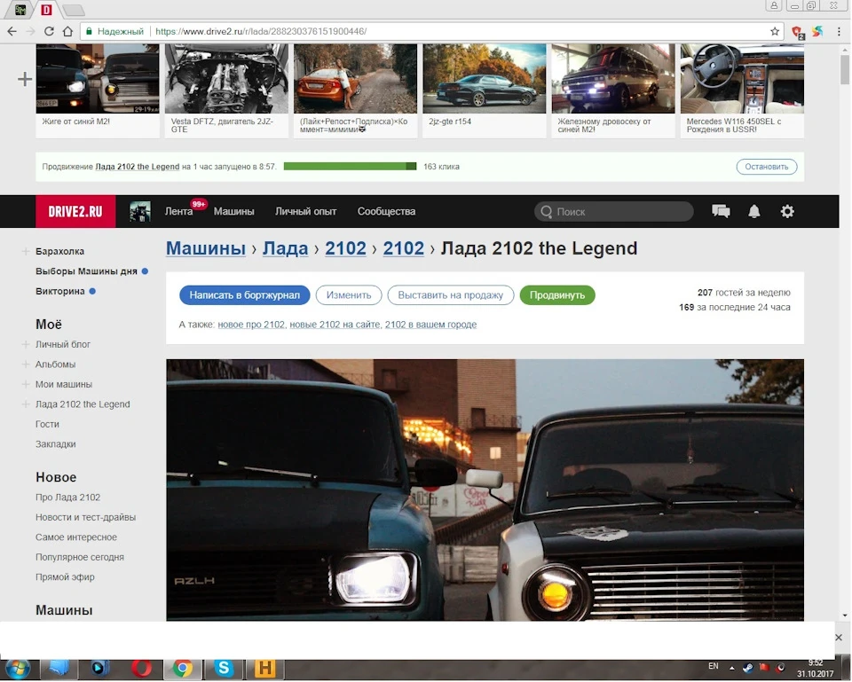Screen dimensions: 852x682
Task: Open 2102 в вашем городе link
Action: 431,325
